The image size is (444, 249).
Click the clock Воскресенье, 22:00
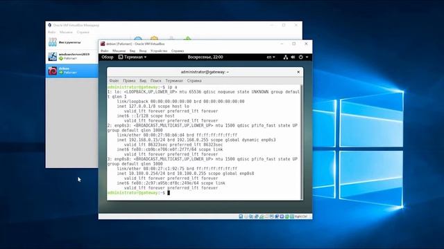coord(205,57)
